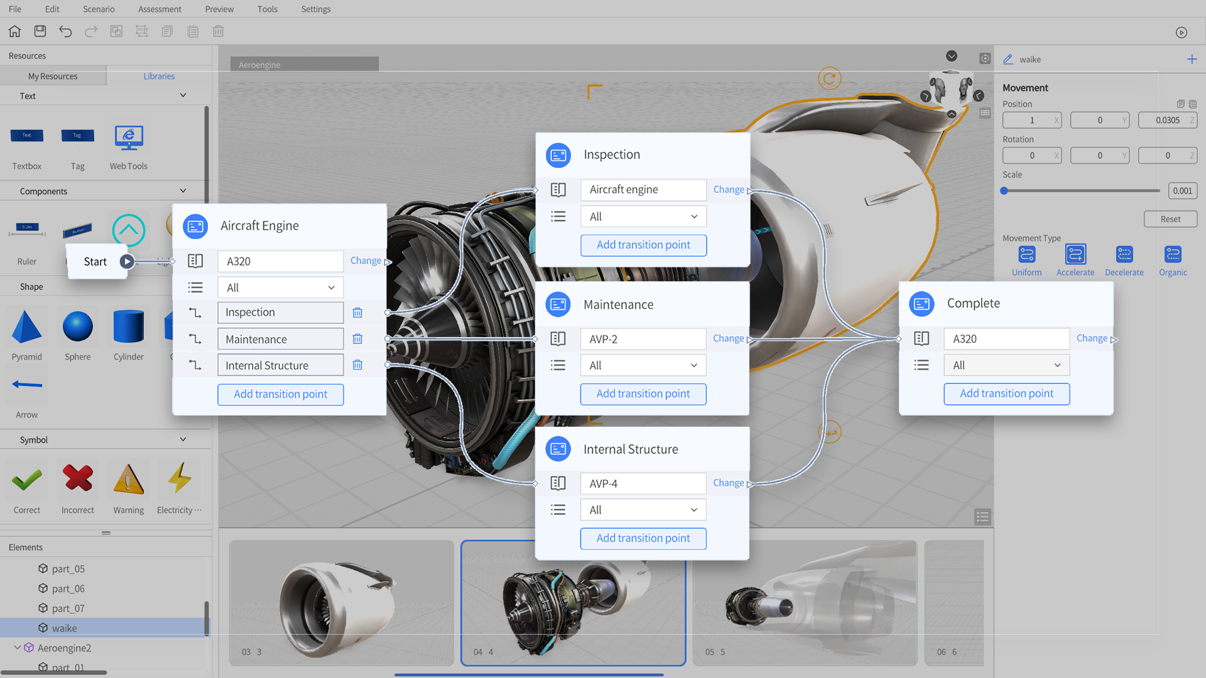Click the preview play icon top right
Screen dimensions: 1206x678
point(1181,33)
